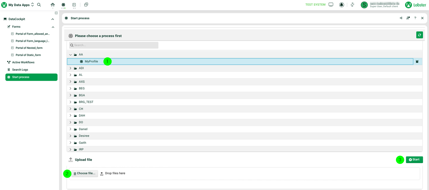Collapse the sidebar navigation panel
Screen dimensions: 429x190
[x=56, y=13]
